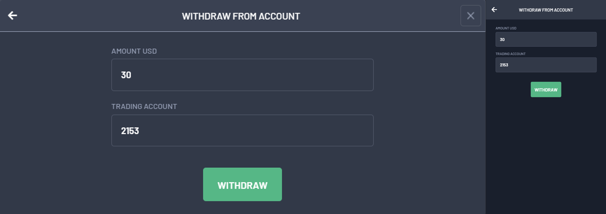The height and width of the screenshot is (214, 606).
Task: Click the 'Amount USD' label in main dialog
Action: tap(134, 51)
